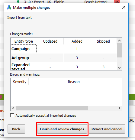
Task: Enable Automatically accept all imported changes
Action: click(x=12, y=116)
